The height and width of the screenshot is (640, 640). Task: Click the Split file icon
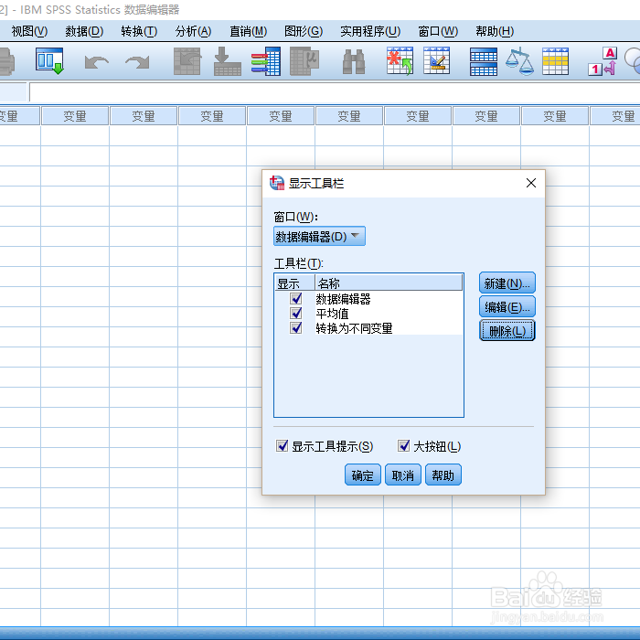(484, 61)
